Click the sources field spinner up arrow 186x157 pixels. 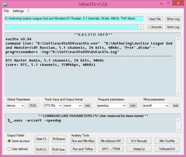point(141,26)
